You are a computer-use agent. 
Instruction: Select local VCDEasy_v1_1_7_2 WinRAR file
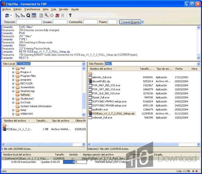point(19,129)
